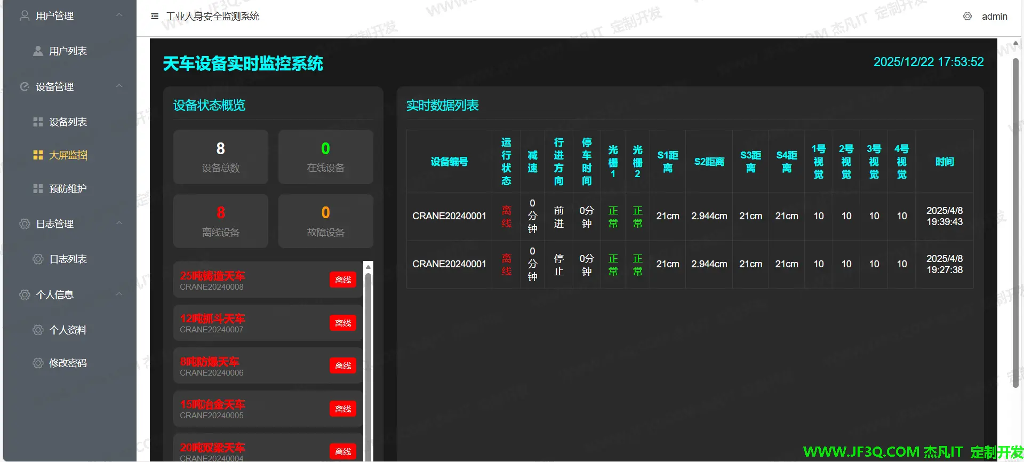Collapse the 设备管理 menu section
Viewport: 1024px width, 462px height.
pos(119,86)
